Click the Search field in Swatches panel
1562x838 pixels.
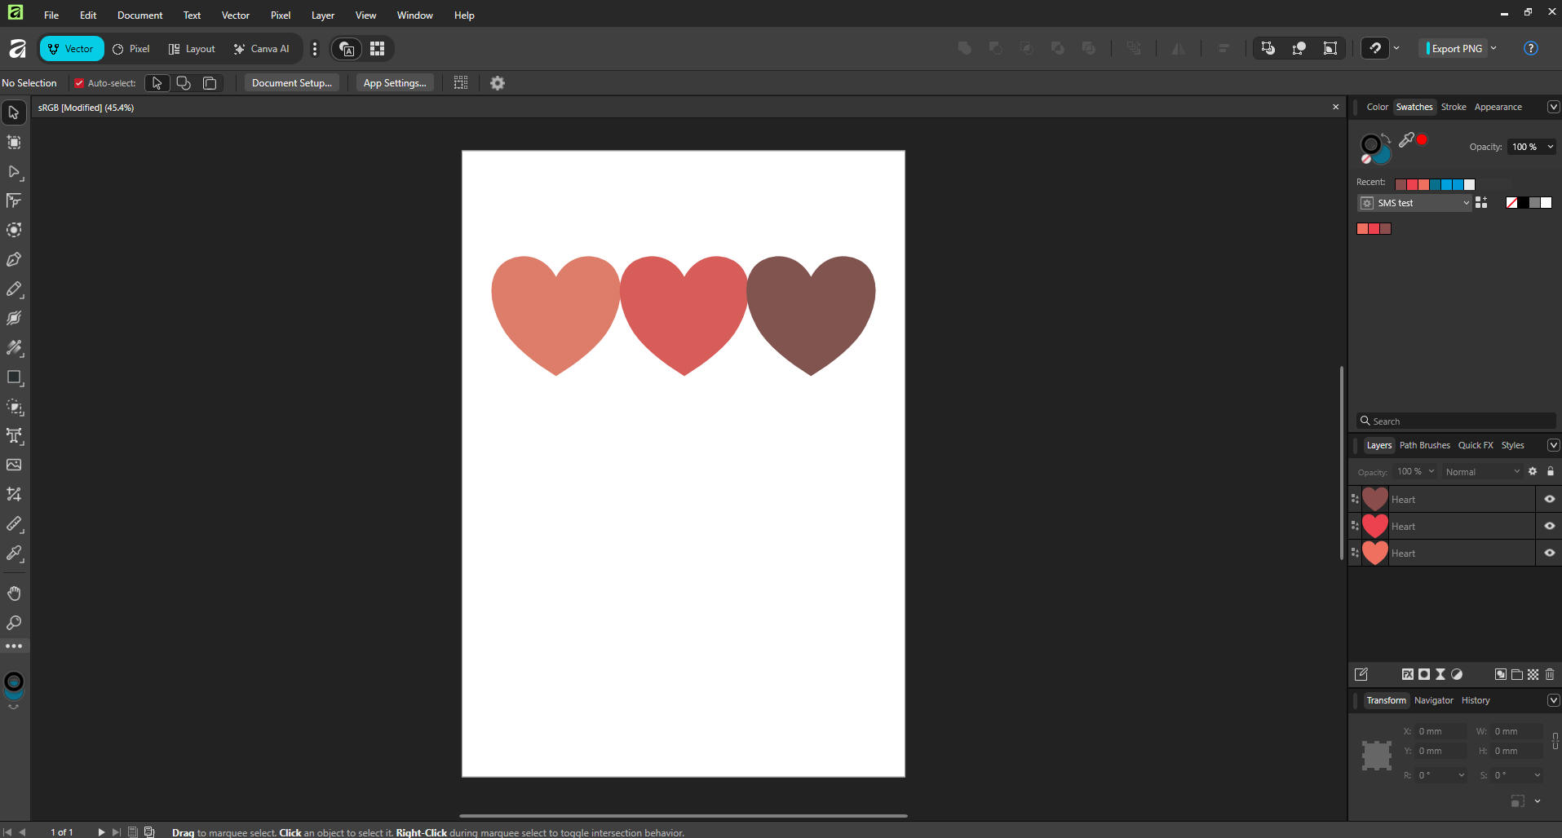click(1456, 421)
